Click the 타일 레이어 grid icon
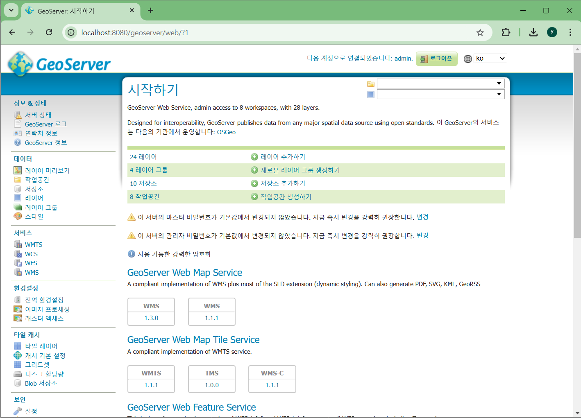Screen dimensions: 581x418 [18, 346]
